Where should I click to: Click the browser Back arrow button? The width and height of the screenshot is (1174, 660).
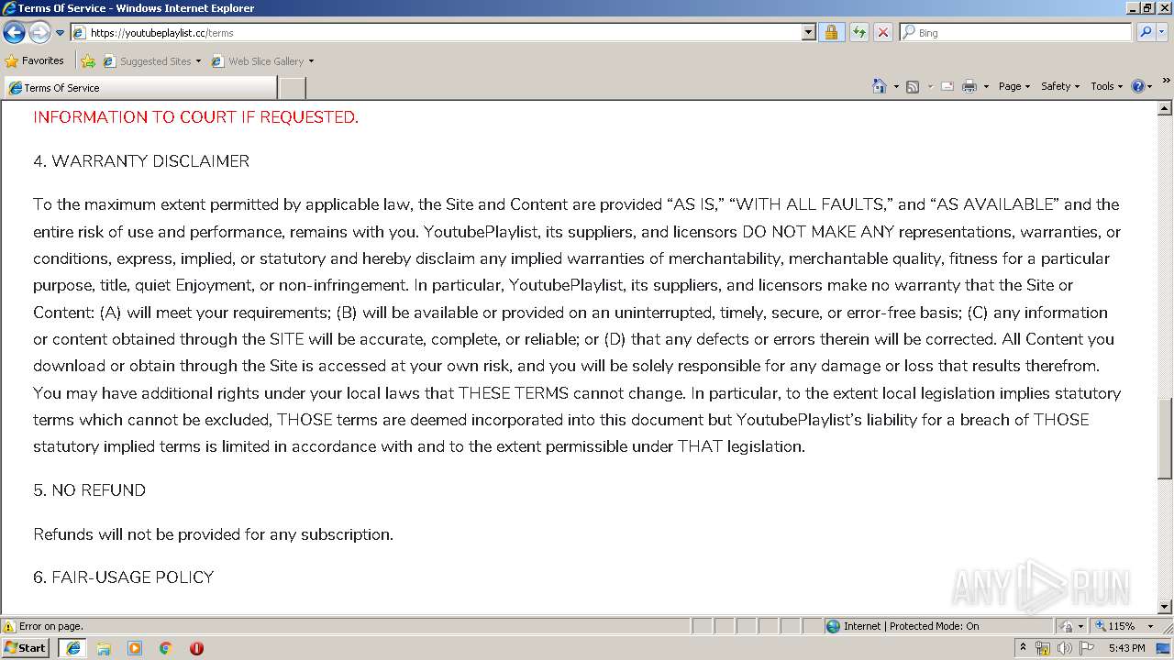click(14, 32)
